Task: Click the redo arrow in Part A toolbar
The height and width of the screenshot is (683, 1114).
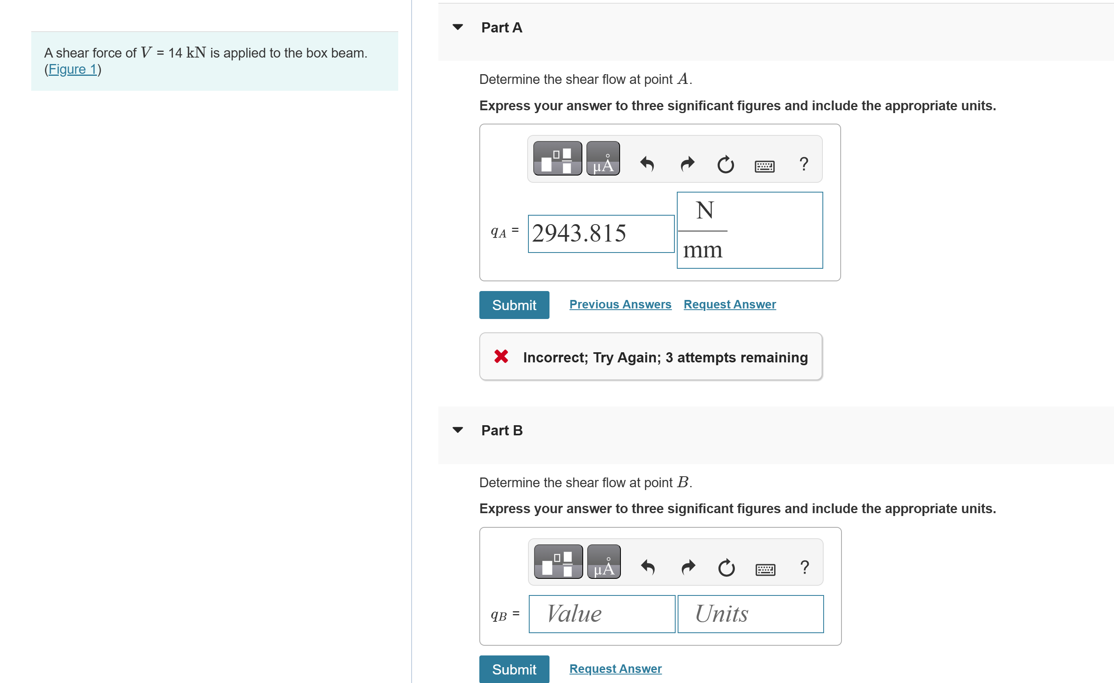Action: [x=687, y=164]
